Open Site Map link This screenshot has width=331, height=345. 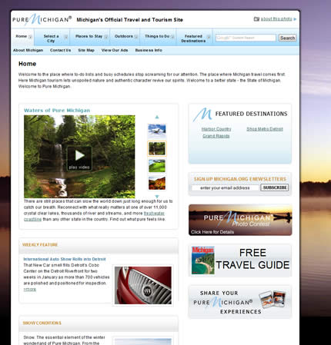(86, 50)
